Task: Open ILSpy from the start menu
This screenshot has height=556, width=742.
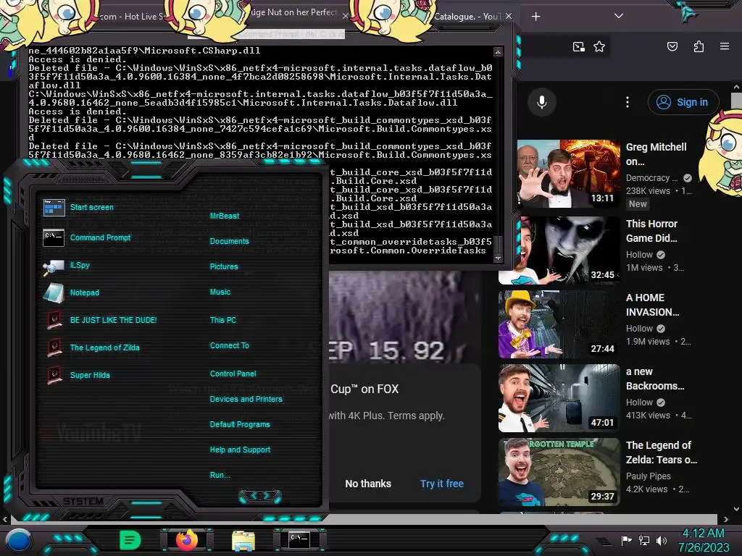Action: (x=66, y=266)
